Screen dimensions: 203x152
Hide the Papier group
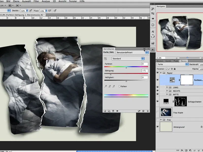158,73
